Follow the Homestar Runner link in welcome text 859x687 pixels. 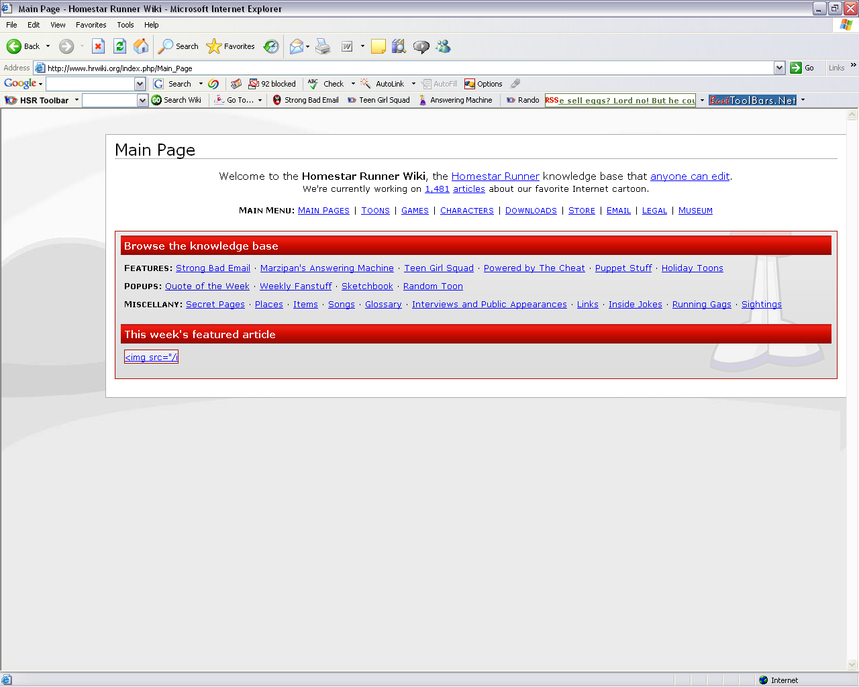click(495, 176)
